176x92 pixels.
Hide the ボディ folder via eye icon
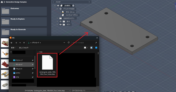[61, 24]
